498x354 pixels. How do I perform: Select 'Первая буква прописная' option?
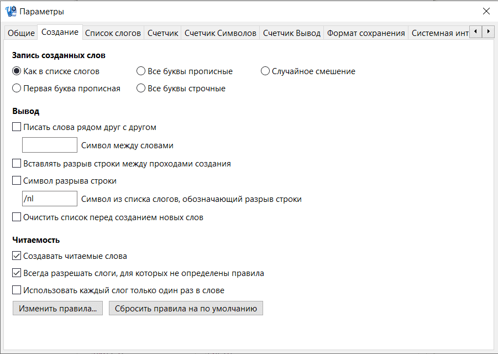(x=17, y=88)
